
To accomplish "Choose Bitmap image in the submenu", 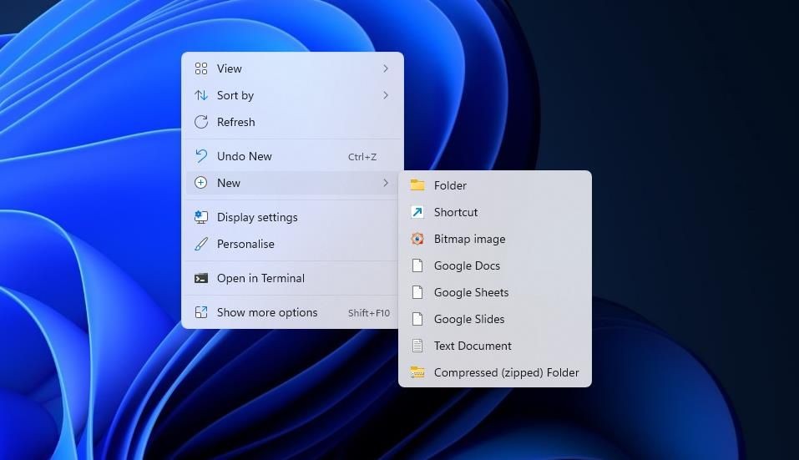I will (495, 239).
